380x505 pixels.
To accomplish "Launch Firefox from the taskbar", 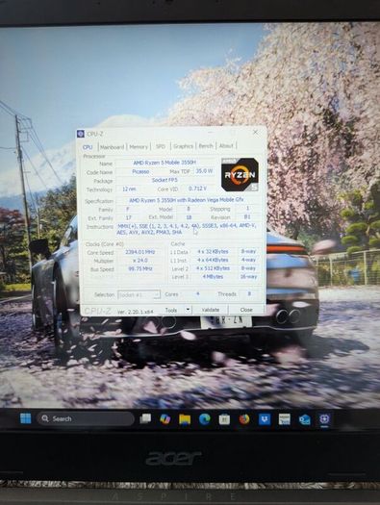I will click(244, 419).
